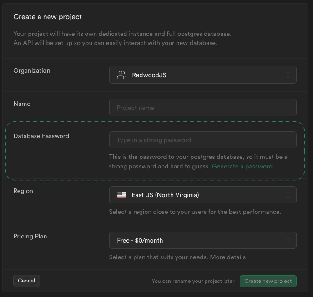Click the Create new project button
This screenshot has height=297, width=313.
pyautogui.click(x=268, y=281)
